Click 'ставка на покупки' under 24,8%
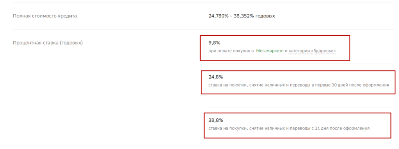Screen dimensions: 399x149 pyautogui.click(x=227, y=85)
